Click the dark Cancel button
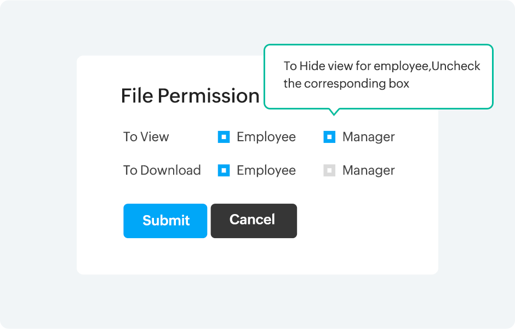 coord(254,221)
